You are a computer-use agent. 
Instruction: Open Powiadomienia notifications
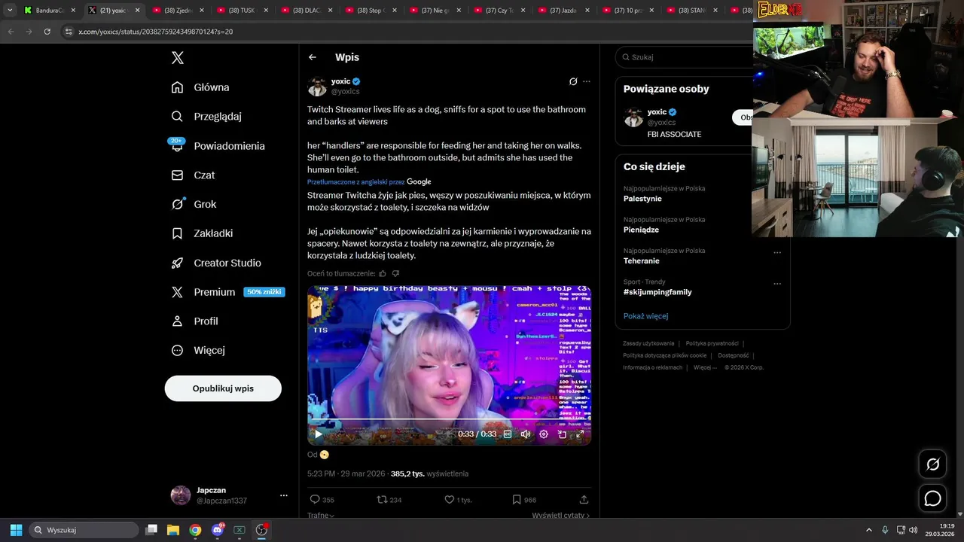coord(218,146)
